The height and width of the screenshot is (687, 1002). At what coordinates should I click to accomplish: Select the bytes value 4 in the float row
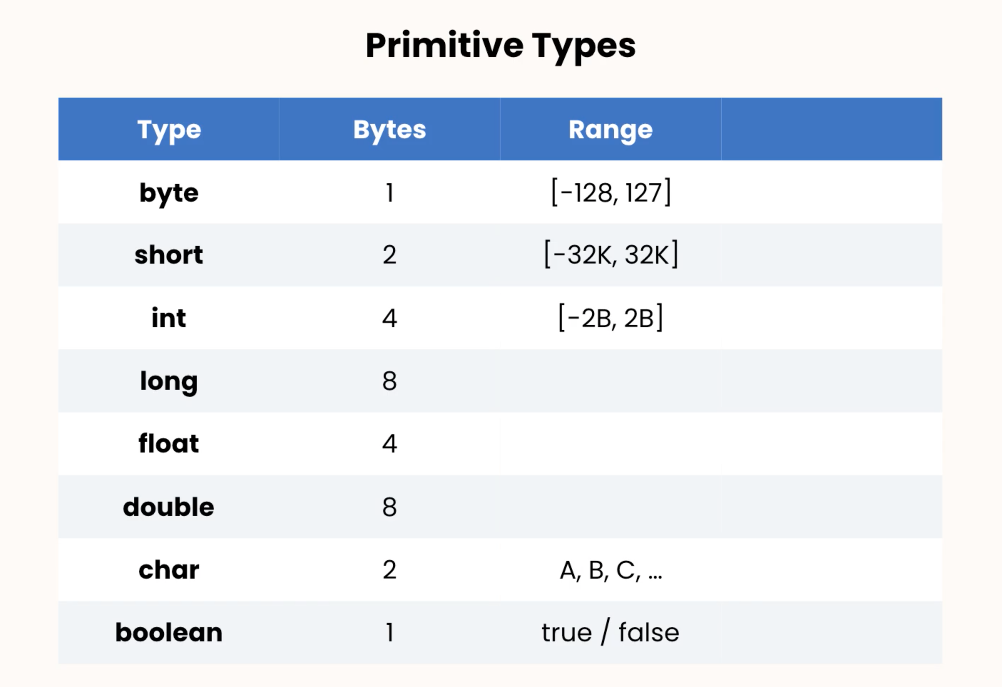point(389,444)
